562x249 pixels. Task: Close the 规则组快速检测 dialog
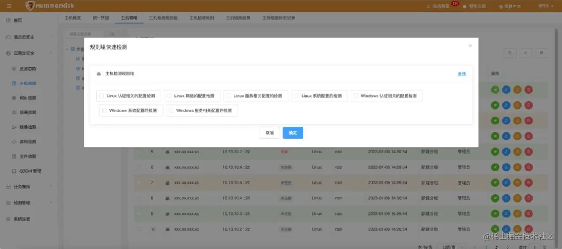click(470, 46)
